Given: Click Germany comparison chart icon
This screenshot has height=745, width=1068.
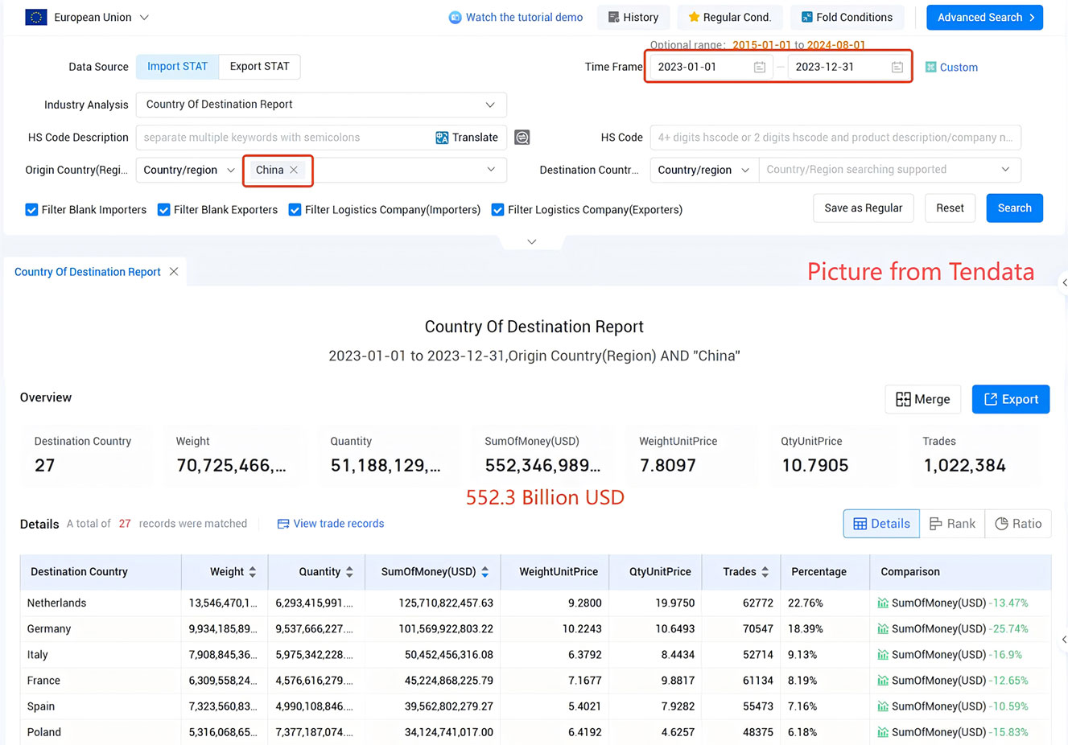Looking at the screenshot, I should [x=883, y=629].
